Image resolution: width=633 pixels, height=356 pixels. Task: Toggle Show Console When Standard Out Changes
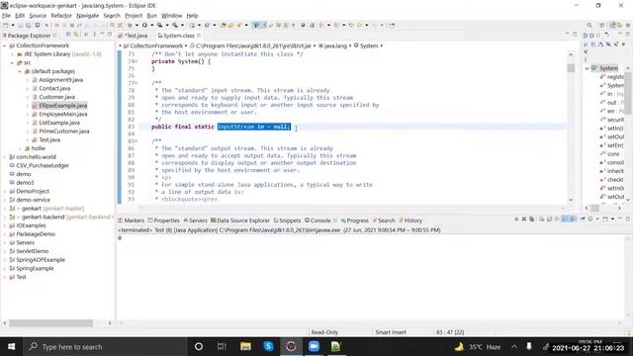[565, 220]
